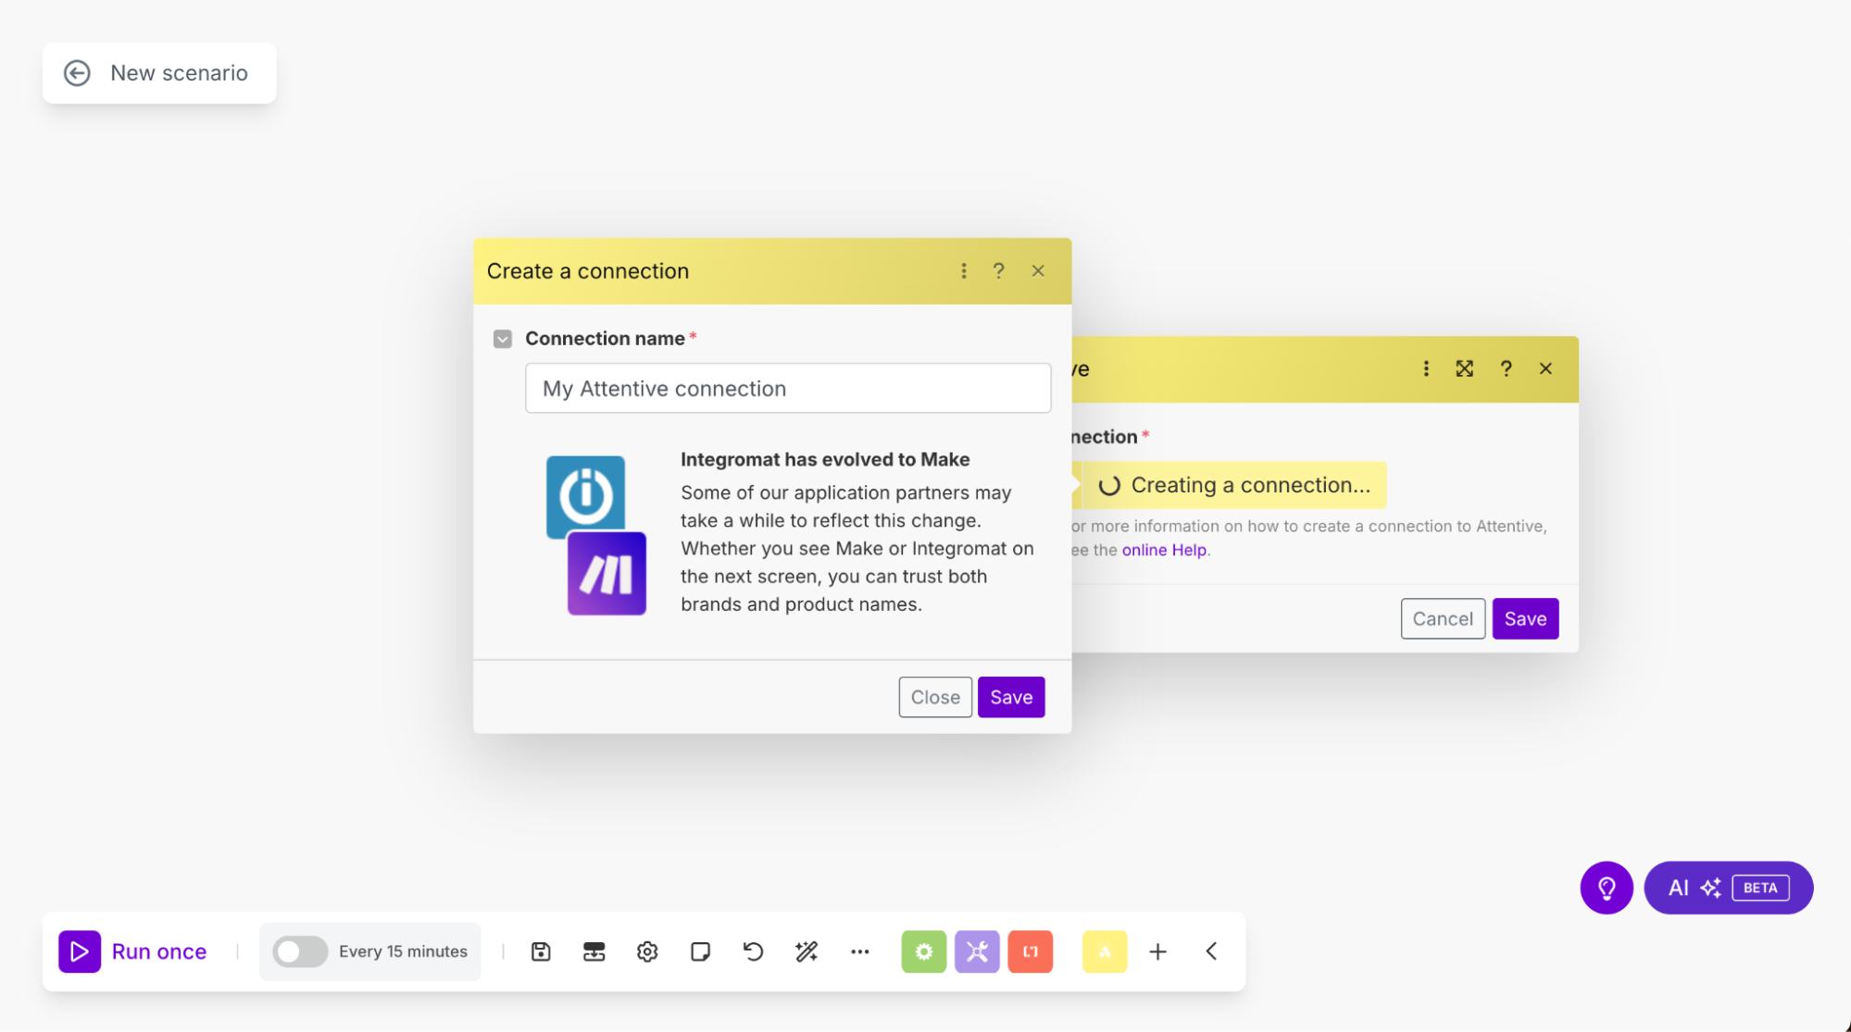Click the Run once label
The image size is (1851, 1032).
pyautogui.click(x=159, y=951)
